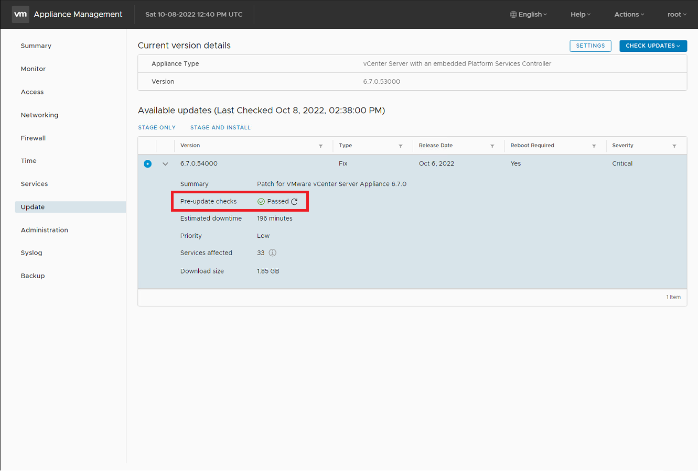Open the Time section

(29, 161)
